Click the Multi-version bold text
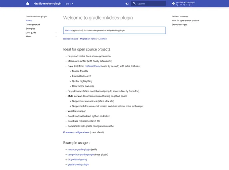This screenshot has height=170, width=229. (75, 96)
